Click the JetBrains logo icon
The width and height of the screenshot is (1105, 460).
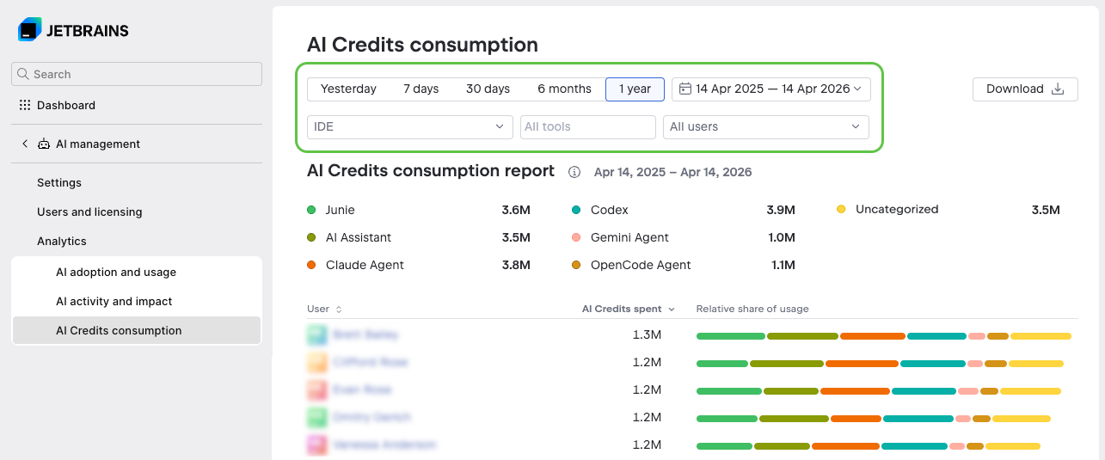coord(30,29)
